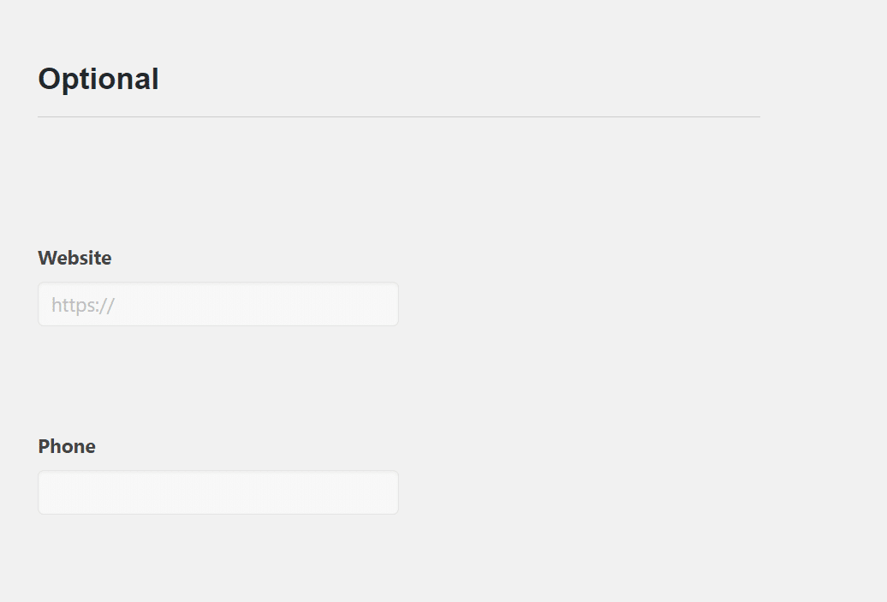Screen dimensions: 887x602
Task: Click the Optional header title
Action: point(98,79)
